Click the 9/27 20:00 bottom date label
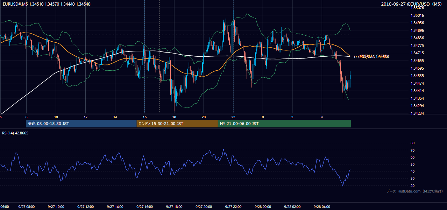Screen dimensions: 447x210 click(204, 207)
